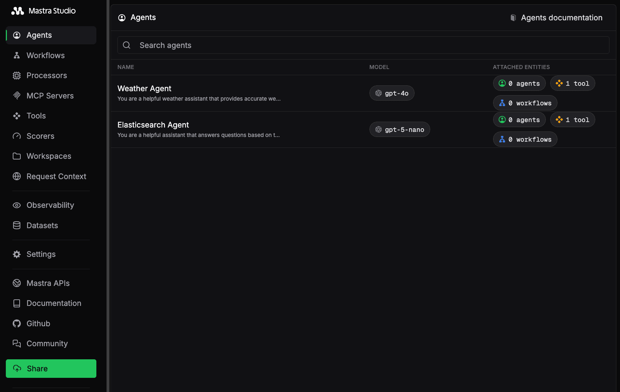620x392 pixels.
Task: Open the Weather Agent entry
Action: pos(144,88)
